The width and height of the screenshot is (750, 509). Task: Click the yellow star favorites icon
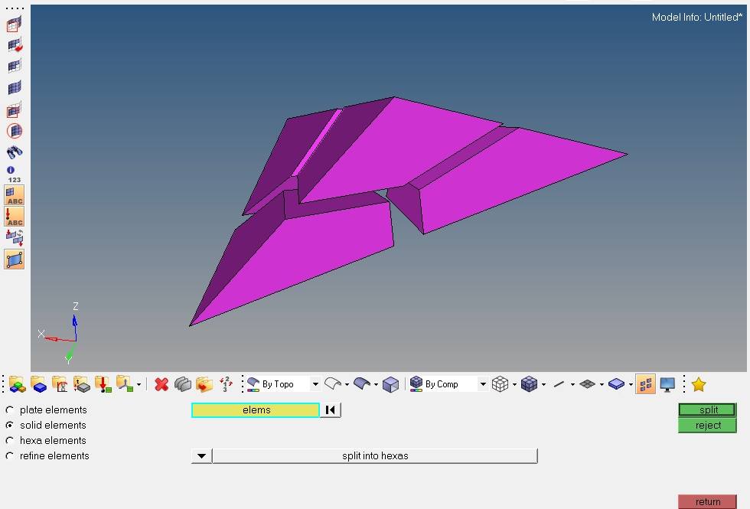[698, 384]
